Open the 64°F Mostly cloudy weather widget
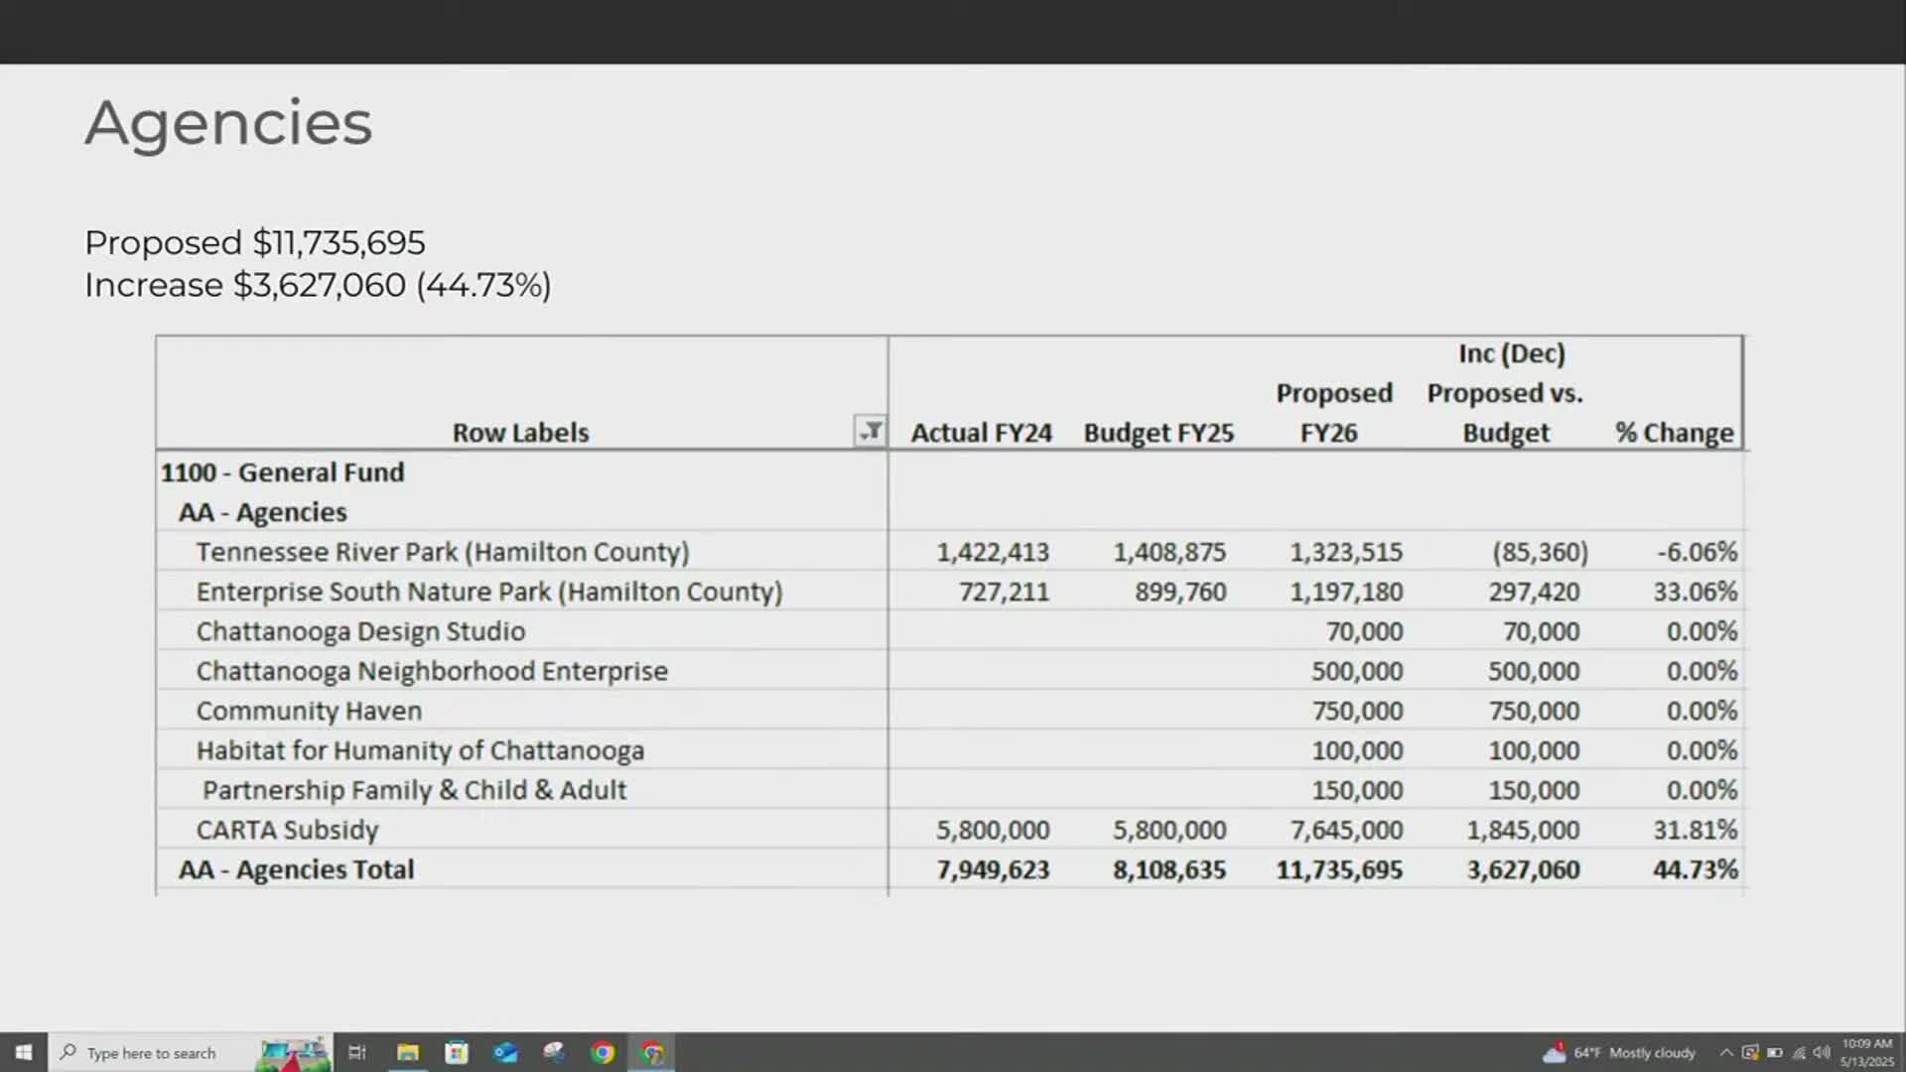This screenshot has height=1072, width=1906. 1620,1052
